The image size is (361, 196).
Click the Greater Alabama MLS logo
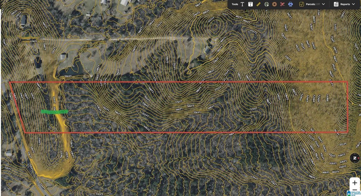(x=353, y=193)
